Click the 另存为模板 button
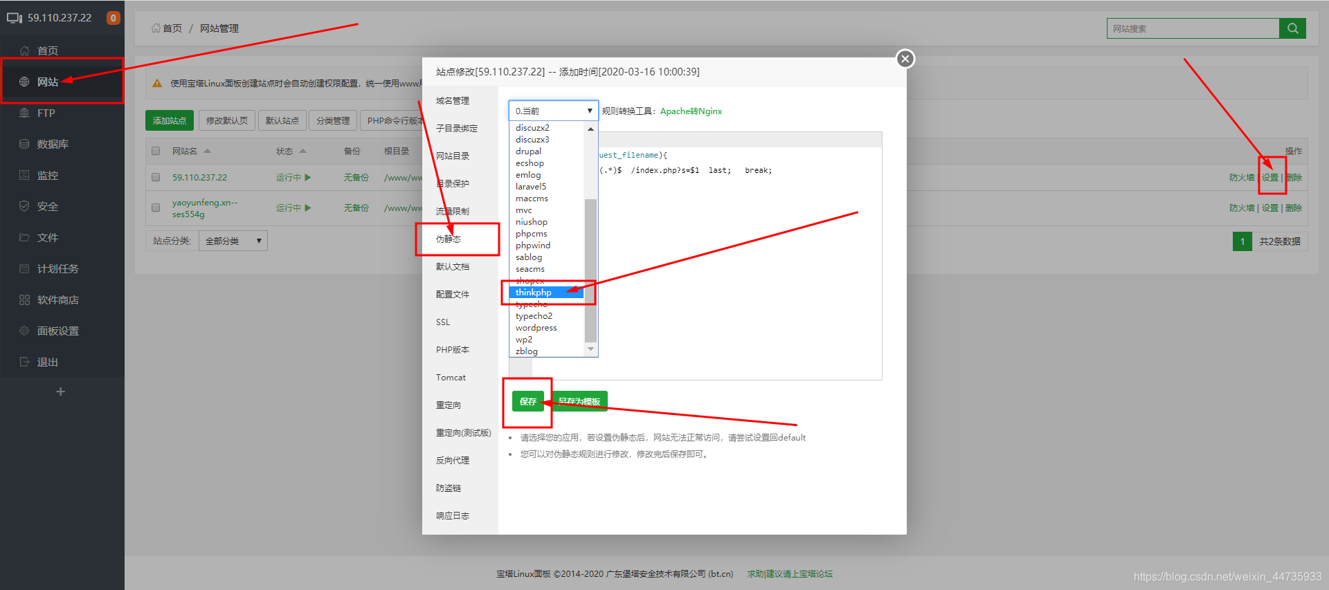The height and width of the screenshot is (590, 1329). (580, 401)
